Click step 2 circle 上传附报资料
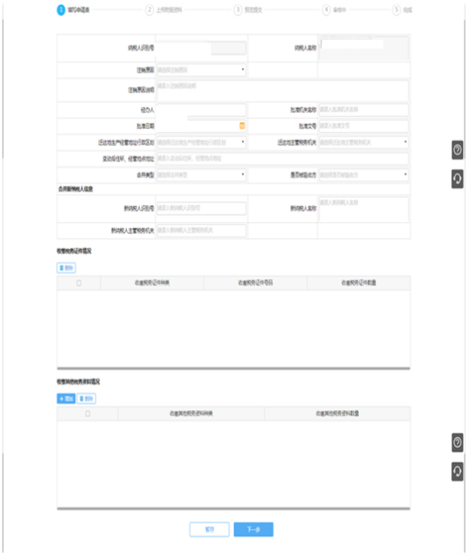469x556 pixels. pyautogui.click(x=150, y=10)
